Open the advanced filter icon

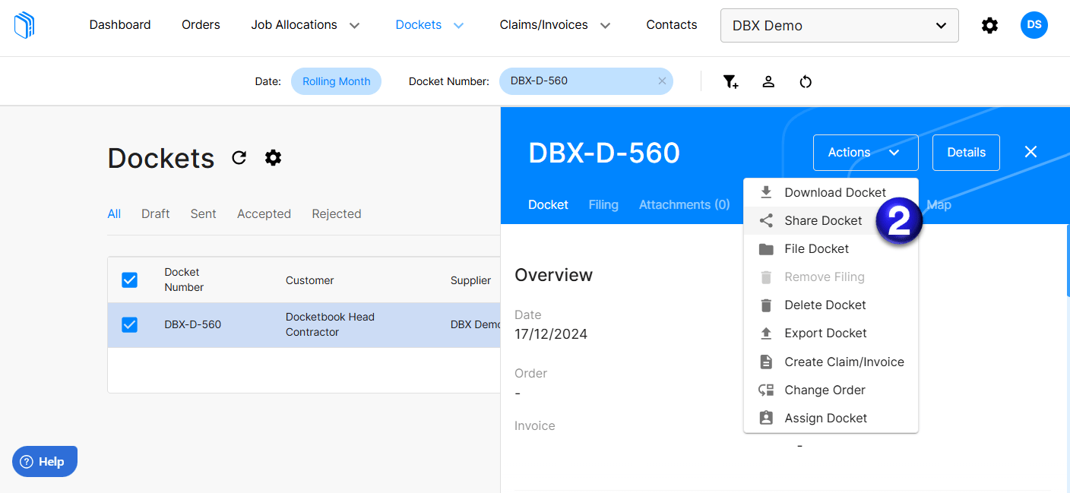[x=730, y=81]
